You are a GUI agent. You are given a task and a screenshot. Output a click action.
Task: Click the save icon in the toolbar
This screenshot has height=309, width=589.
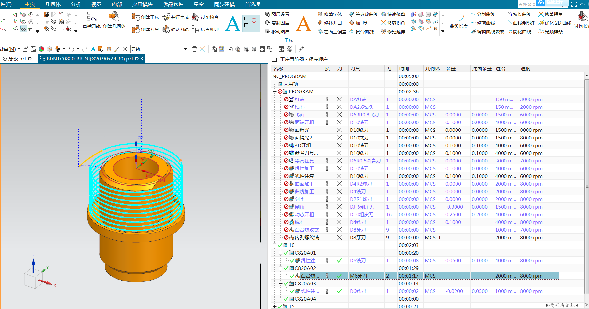[33, 49]
